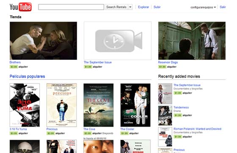237x153 pixels.
Task: Click The Cove title link
Action: [x=89, y=129]
